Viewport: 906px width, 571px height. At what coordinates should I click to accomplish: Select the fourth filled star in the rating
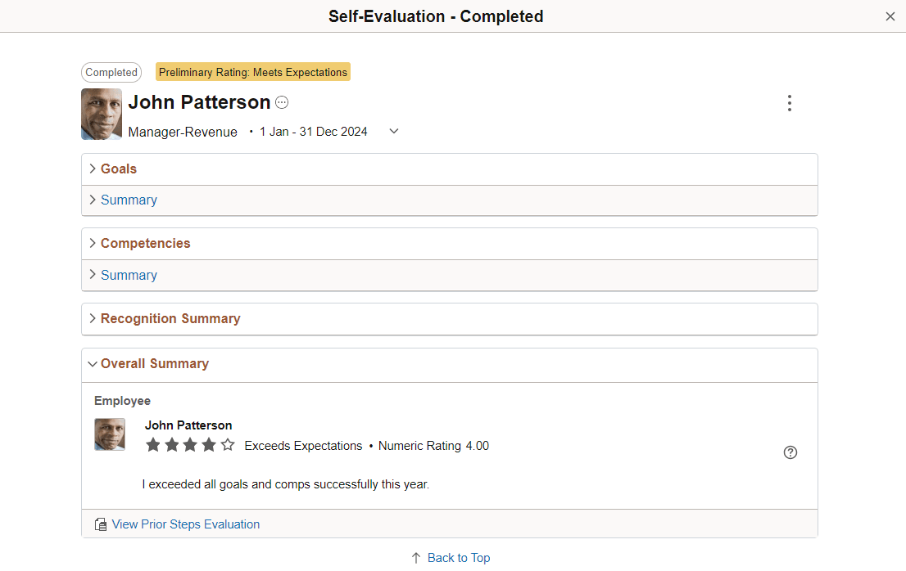tap(209, 445)
